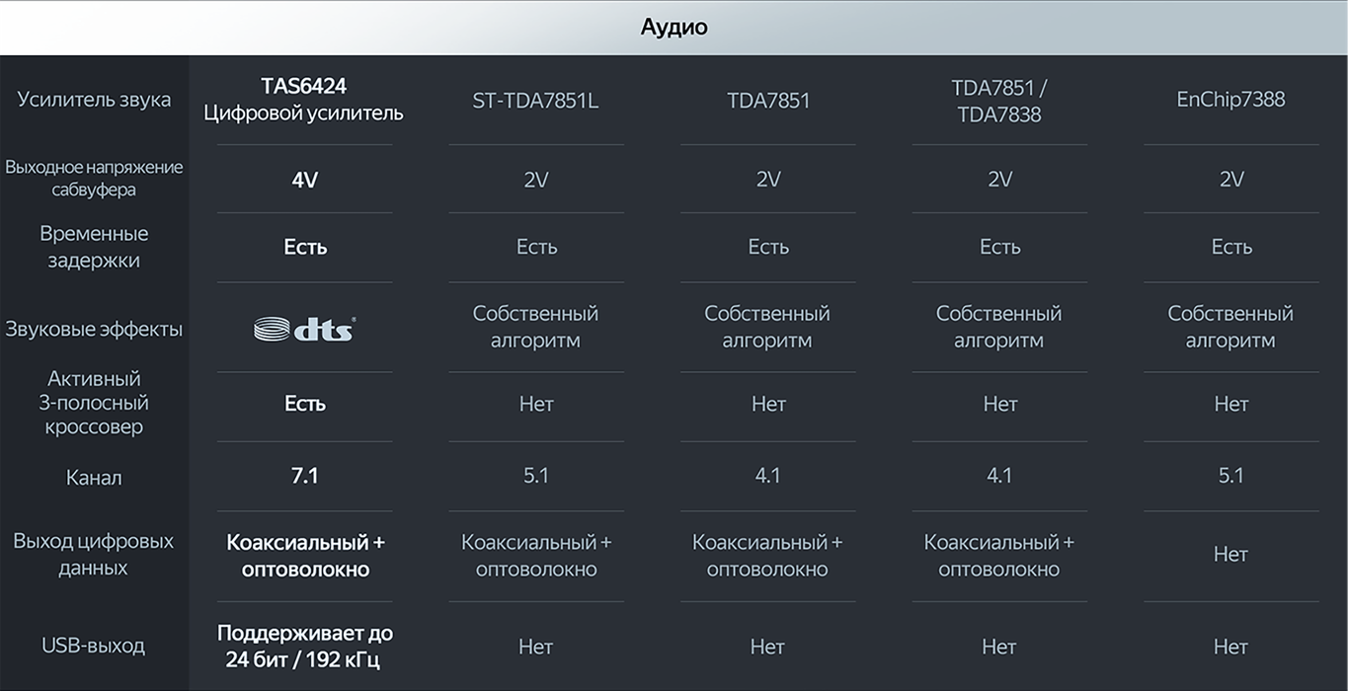Select the 7.1 channel value
This screenshot has height=691, width=1348.
click(304, 476)
